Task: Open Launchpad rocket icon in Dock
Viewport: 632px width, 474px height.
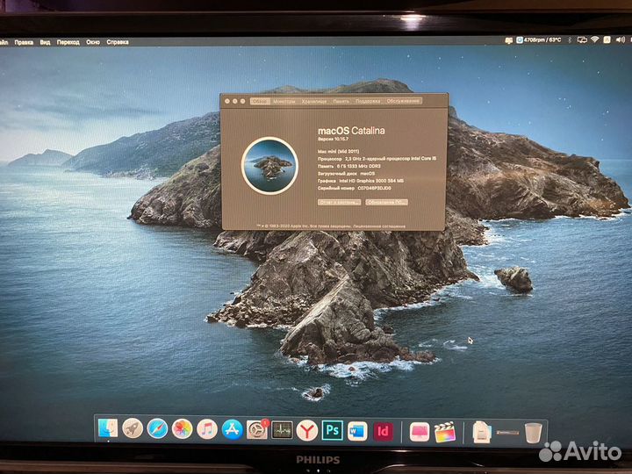Action: click(133, 428)
